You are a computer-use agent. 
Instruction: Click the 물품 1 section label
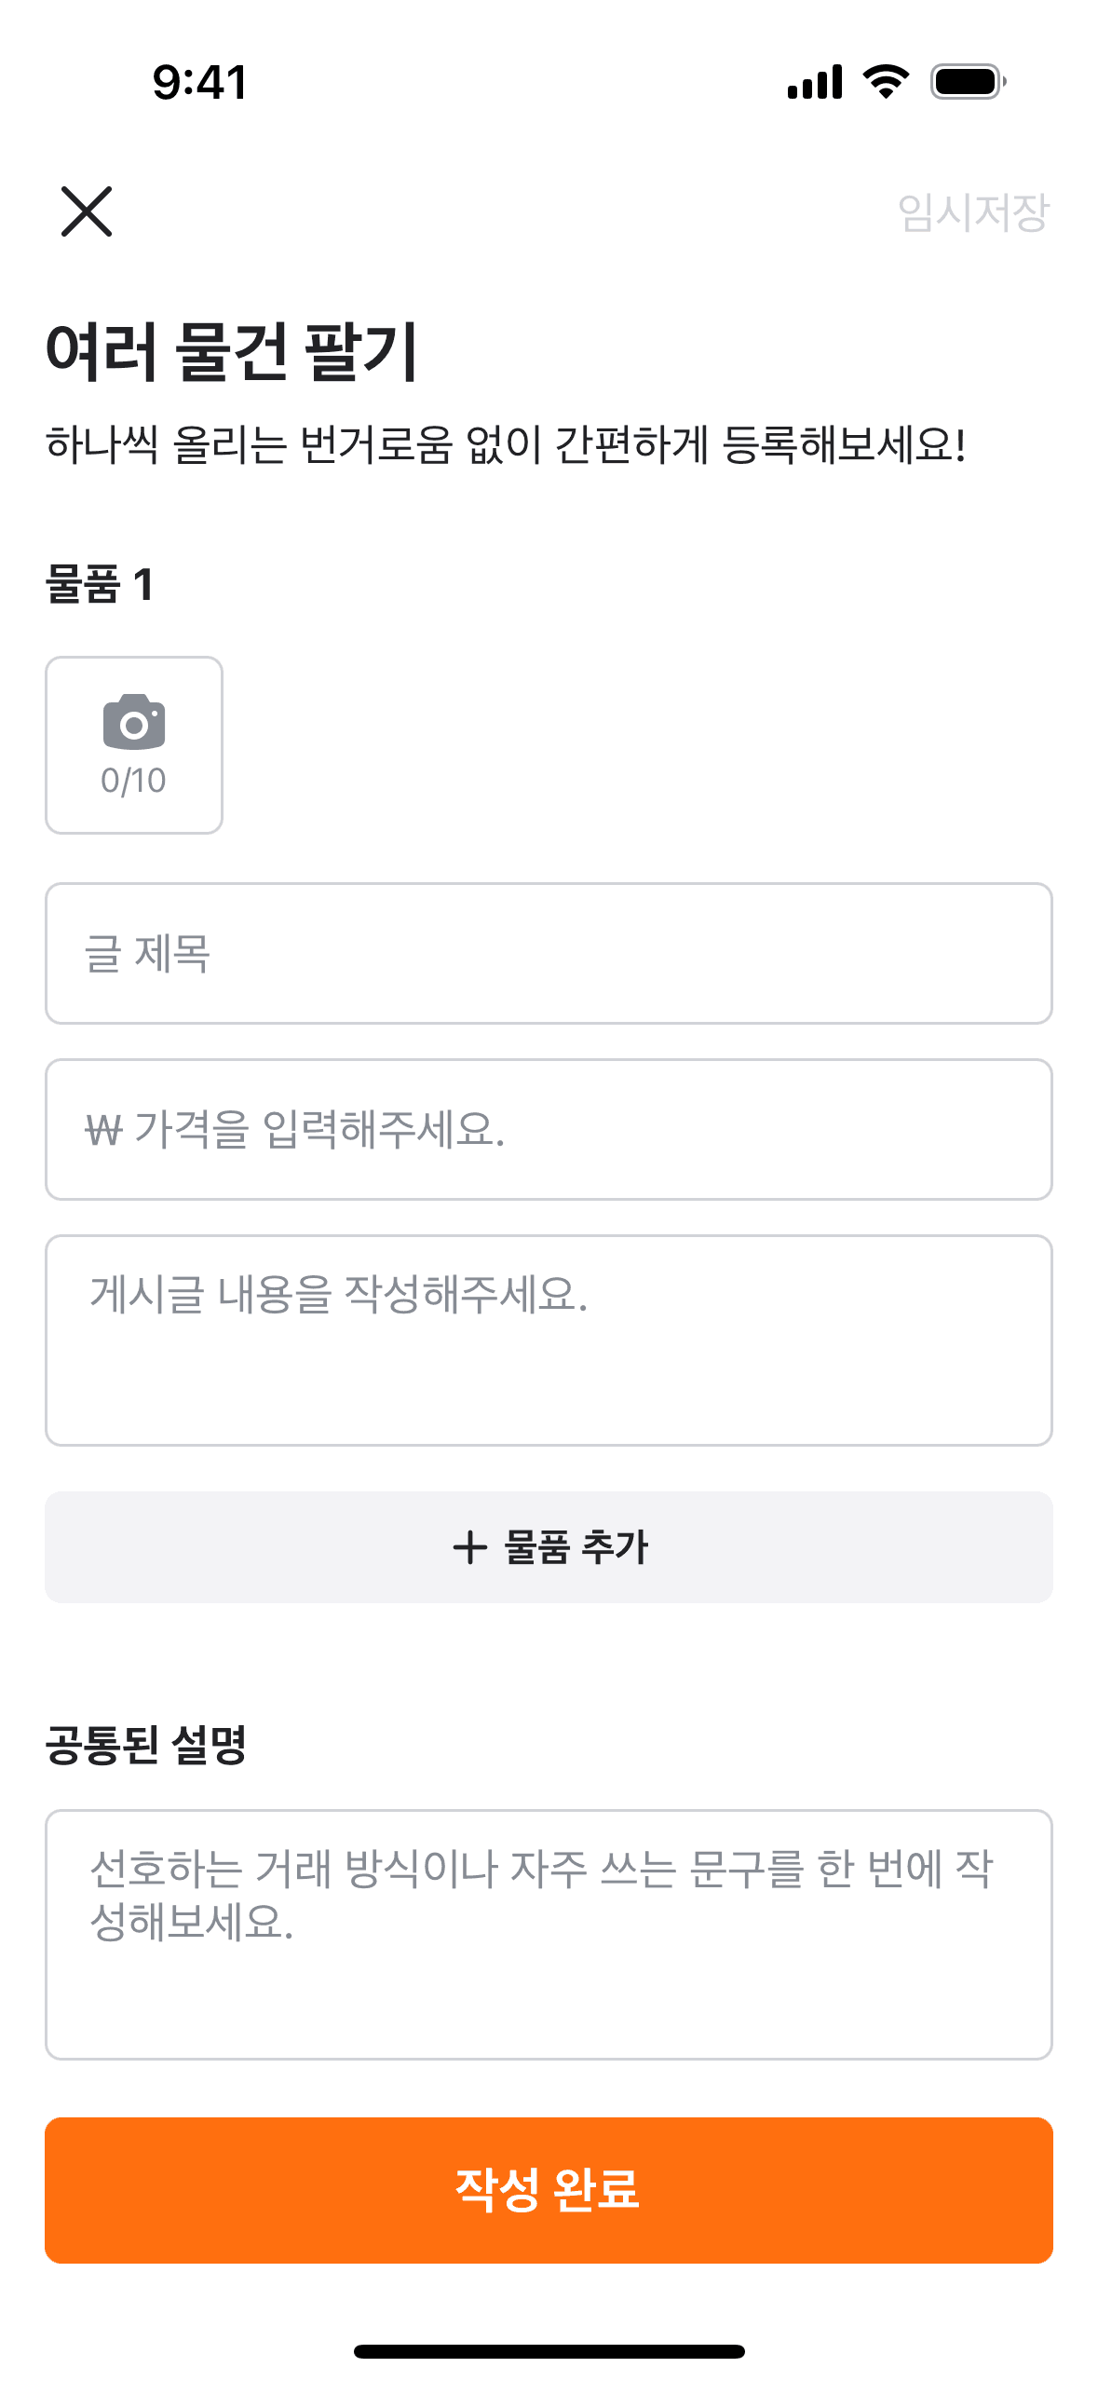(x=100, y=585)
